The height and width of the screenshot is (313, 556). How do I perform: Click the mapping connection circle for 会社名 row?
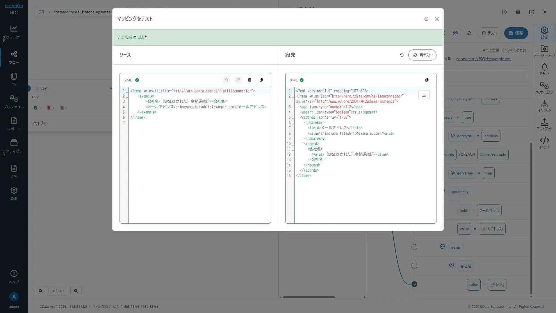pyautogui.click(x=414, y=266)
